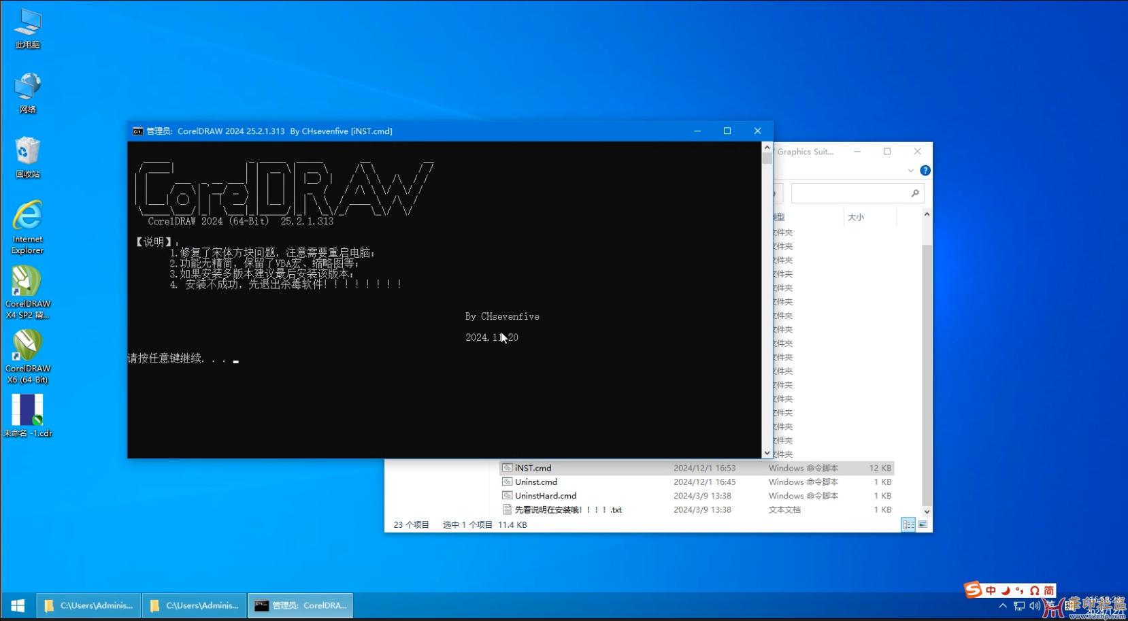Click the volume speaker icon in the system tray

[1035, 606]
